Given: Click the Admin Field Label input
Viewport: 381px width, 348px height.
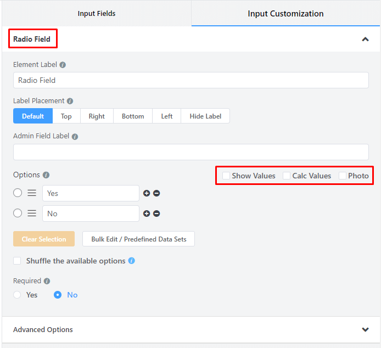Looking at the screenshot, I should [x=190, y=152].
